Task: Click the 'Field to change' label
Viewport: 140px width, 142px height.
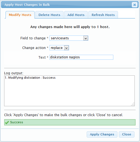Action: tap(33, 38)
